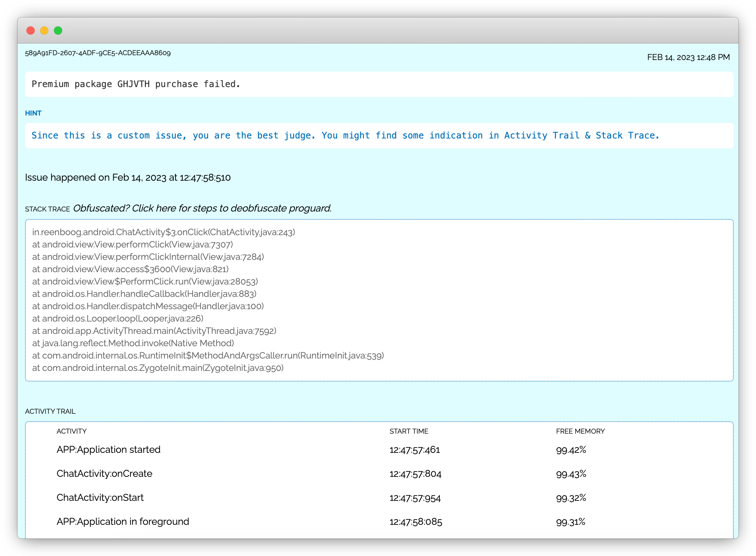Select the Application in foreground row
The width and height of the screenshot is (756, 556).
point(123,521)
